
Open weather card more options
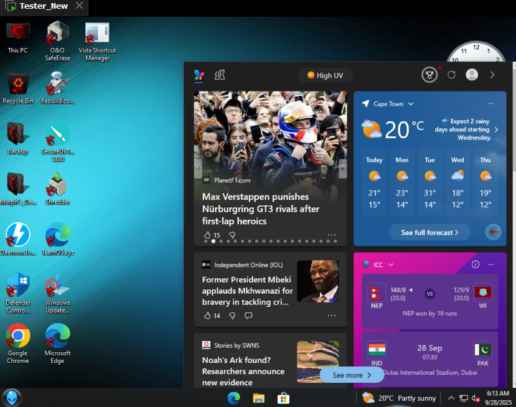(490, 103)
